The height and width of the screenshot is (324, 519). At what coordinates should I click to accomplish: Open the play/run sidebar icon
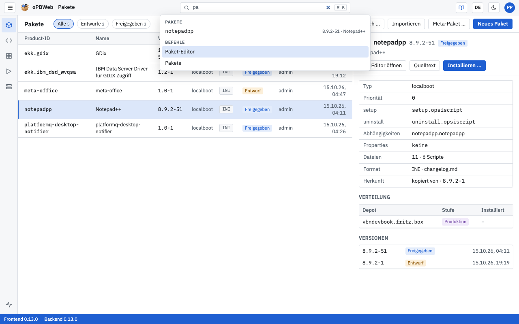(x=9, y=71)
